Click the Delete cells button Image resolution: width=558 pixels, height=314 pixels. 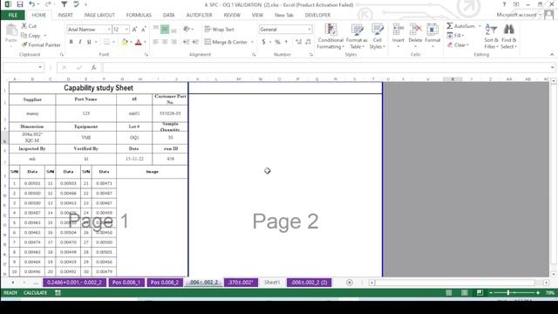tap(415, 36)
